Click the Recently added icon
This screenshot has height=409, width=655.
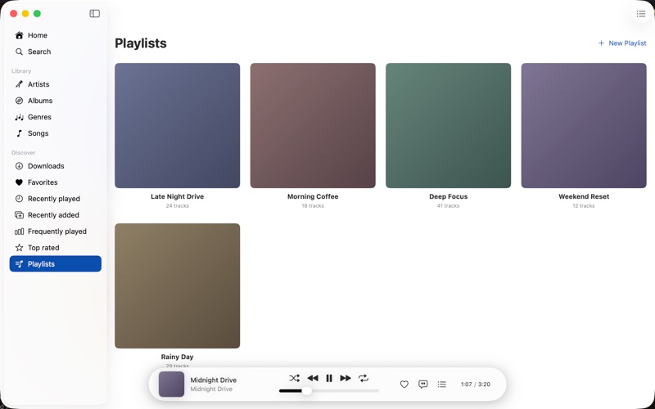point(19,215)
